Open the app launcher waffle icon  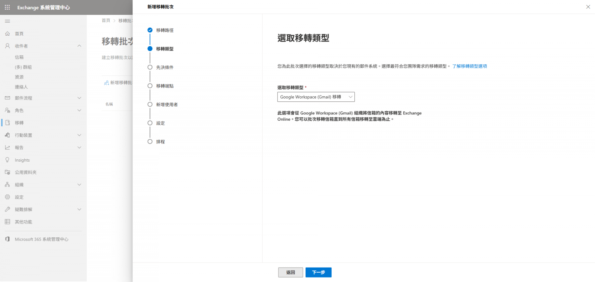[x=7, y=7]
